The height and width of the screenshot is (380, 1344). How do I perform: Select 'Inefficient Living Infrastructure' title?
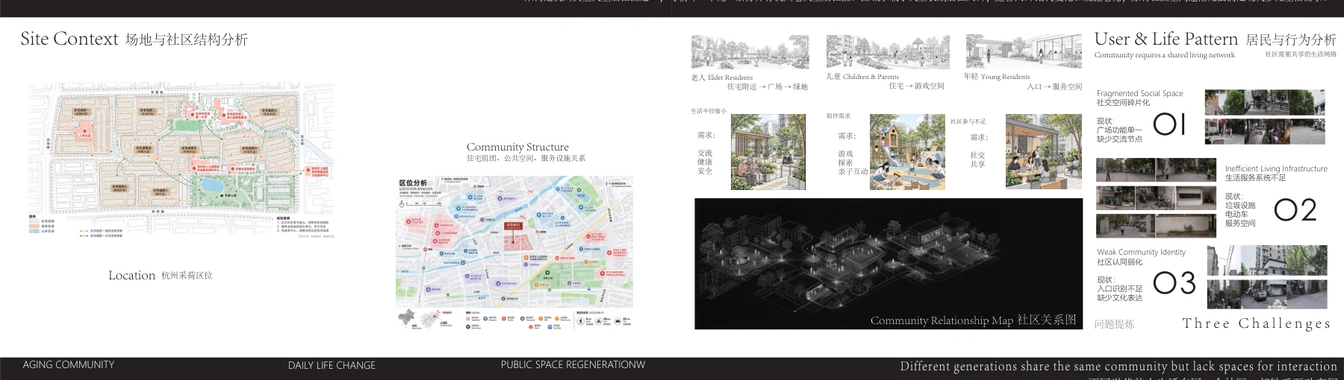(x=1276, y=169)
